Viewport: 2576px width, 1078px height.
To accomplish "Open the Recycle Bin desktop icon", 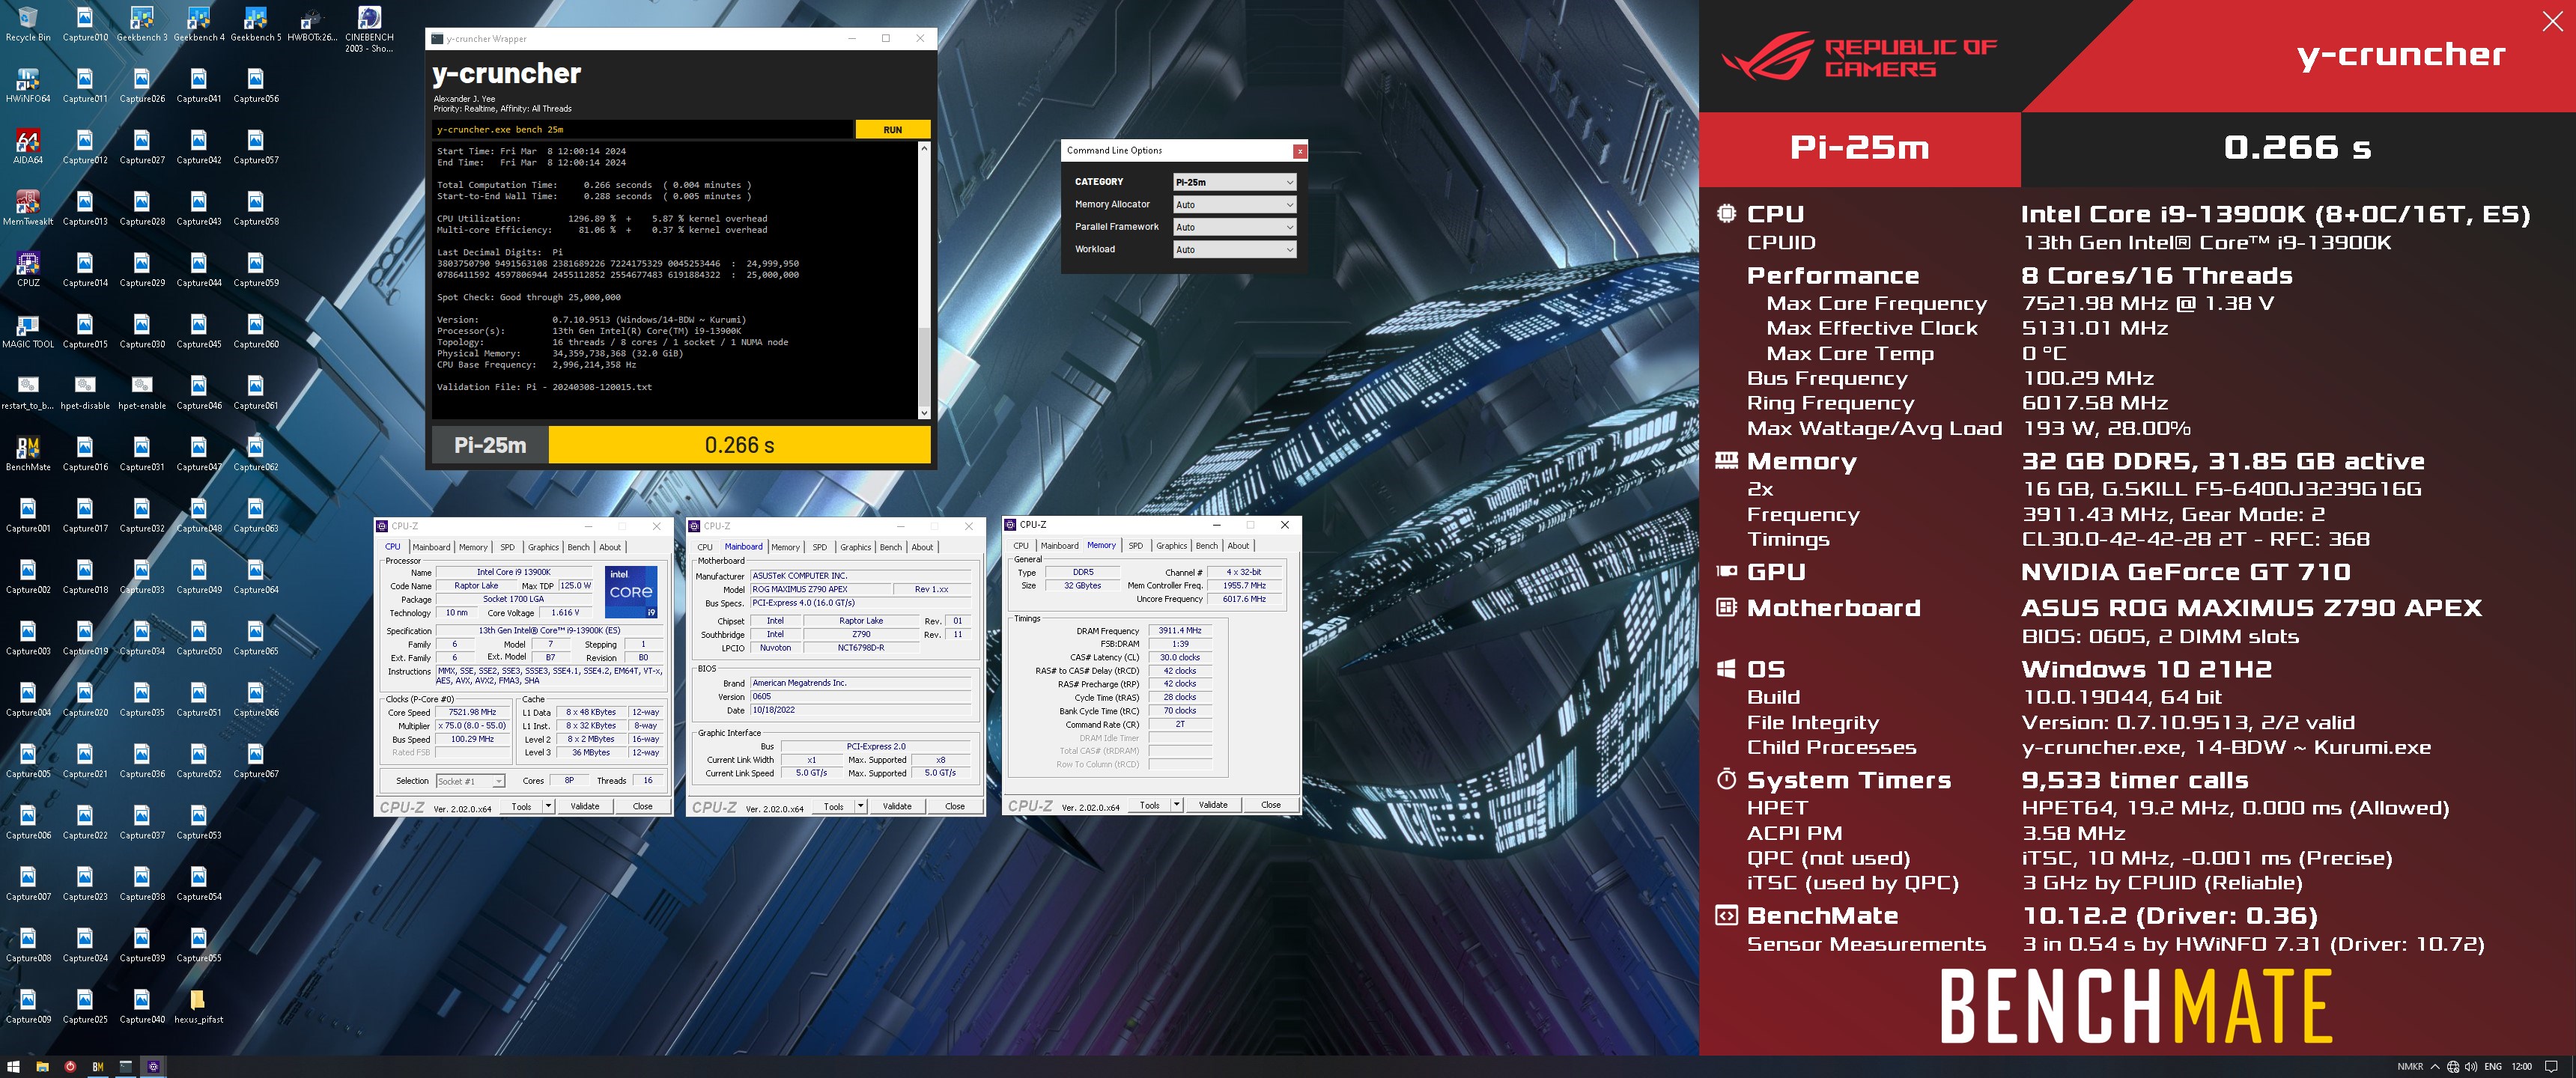I will pyautogui.click(x=28, y=24).
